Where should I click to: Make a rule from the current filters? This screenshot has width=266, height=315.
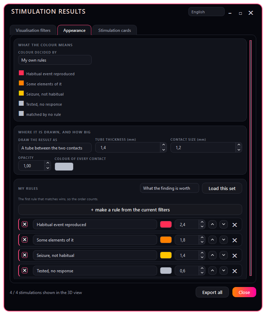[x=130, y=210]
